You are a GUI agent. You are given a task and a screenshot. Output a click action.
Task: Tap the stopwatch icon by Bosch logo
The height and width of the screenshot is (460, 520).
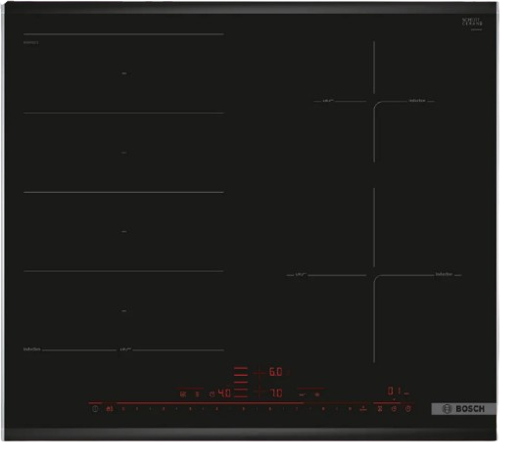tap(408, 409)
